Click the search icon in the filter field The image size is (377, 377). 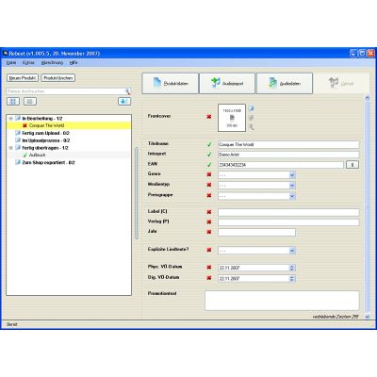coord(128,91)
